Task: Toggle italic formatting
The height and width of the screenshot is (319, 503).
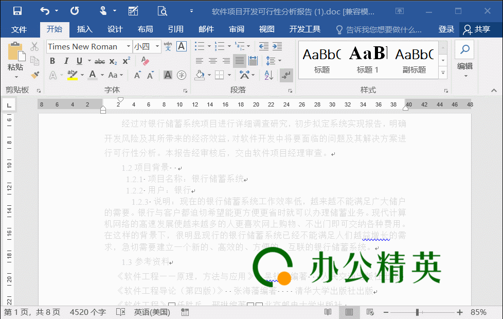Action: [x=66, y=61]
